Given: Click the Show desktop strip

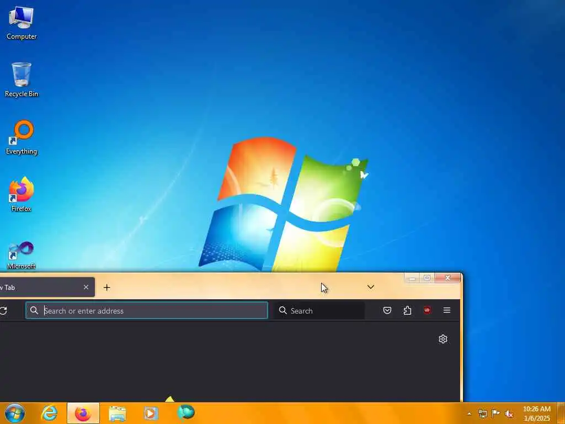Looking at the screenshot, I should pyautogui.click(x=561, y=413).
